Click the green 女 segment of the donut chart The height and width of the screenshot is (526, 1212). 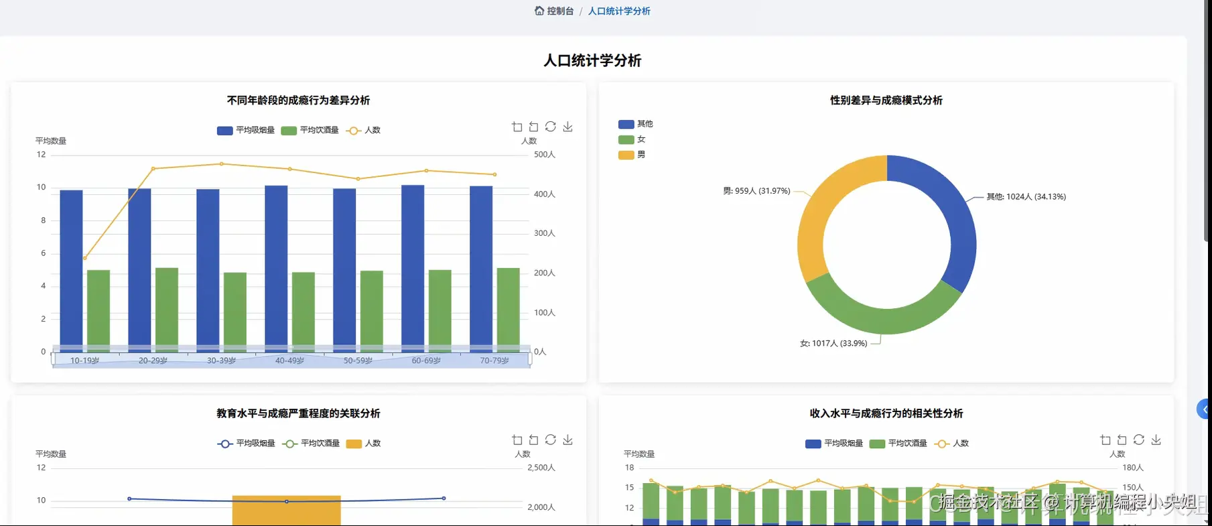(884, 320)
